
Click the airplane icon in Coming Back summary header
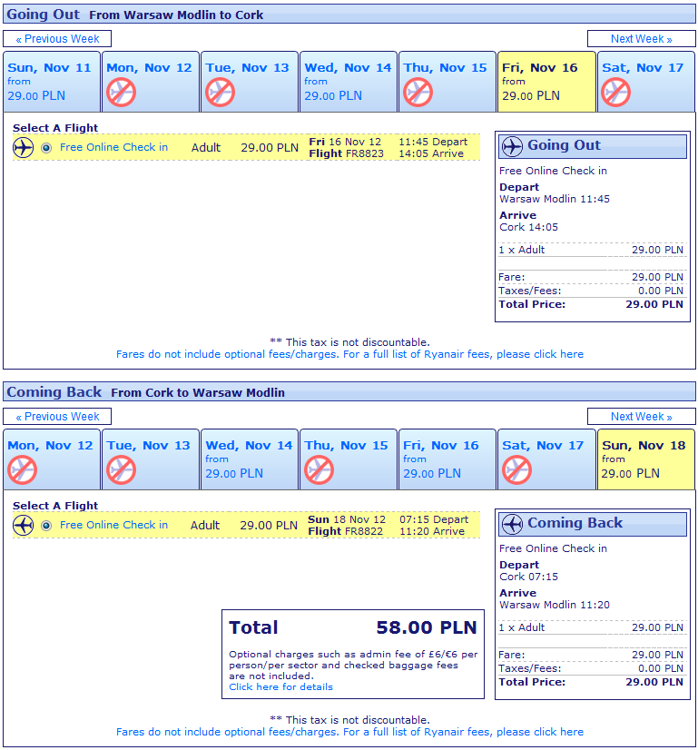513,524
